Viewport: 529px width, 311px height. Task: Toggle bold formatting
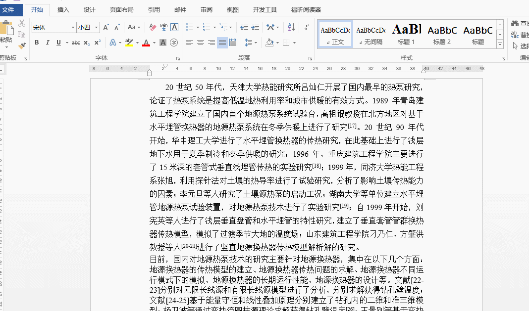click(37, 43)
